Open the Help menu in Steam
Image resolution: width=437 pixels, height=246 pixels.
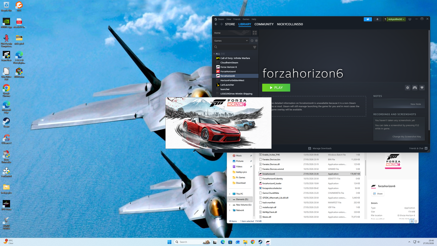pos(254,19)
